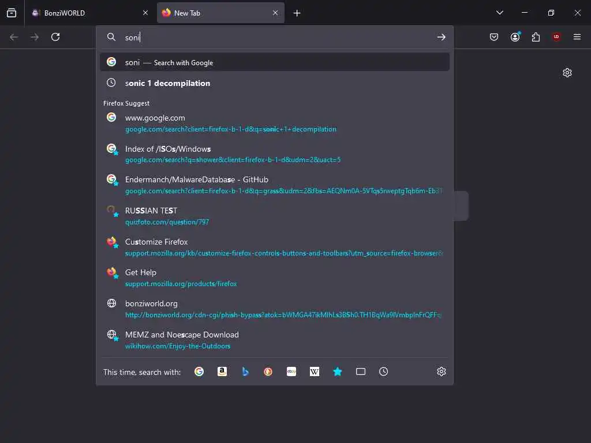This screenshot has width=591, height=443.
Task: Pick 'sonic 1 decompilation' history suggestion
Action: (x=274, y=83)
